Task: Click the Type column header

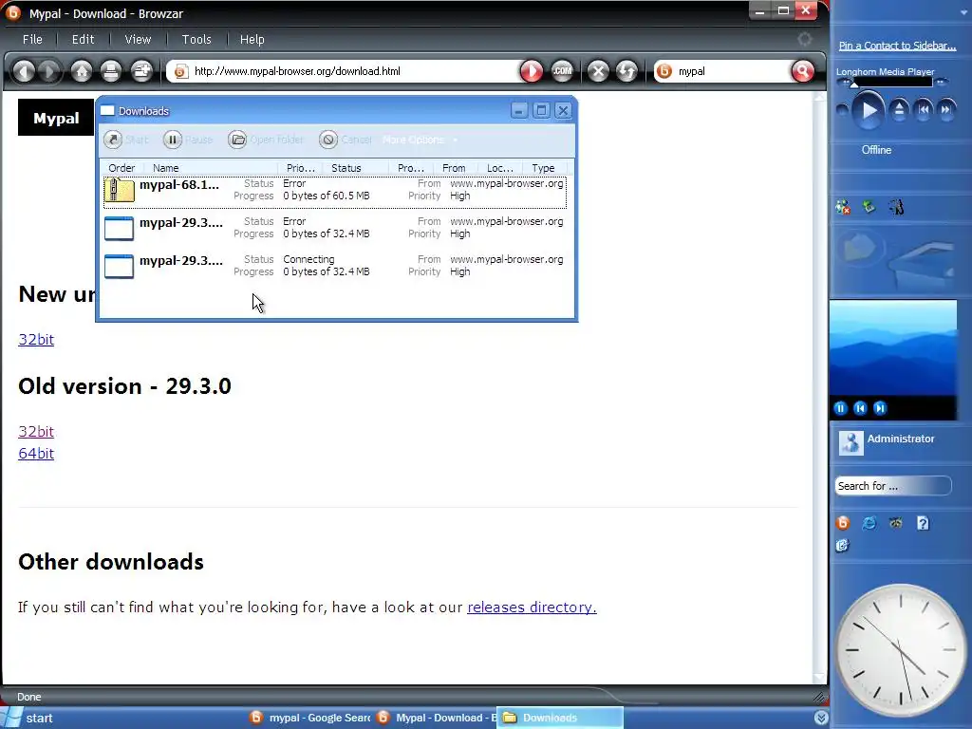Action: 546,168
